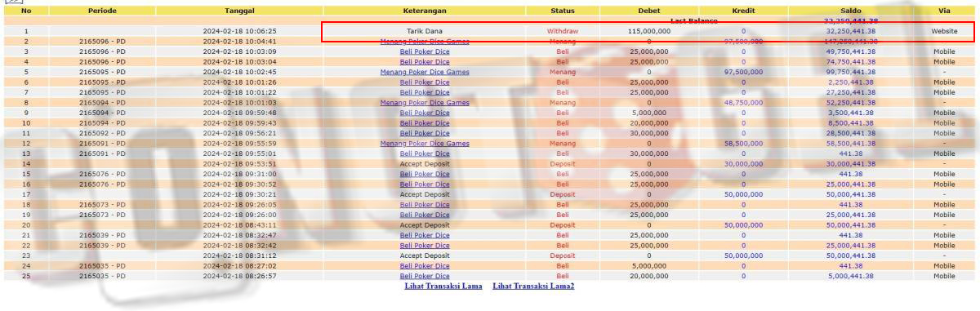This screenshot has height=311, width=980.
Task: Open Beli Poker Dice link in row 3
Action: [425, 51]
